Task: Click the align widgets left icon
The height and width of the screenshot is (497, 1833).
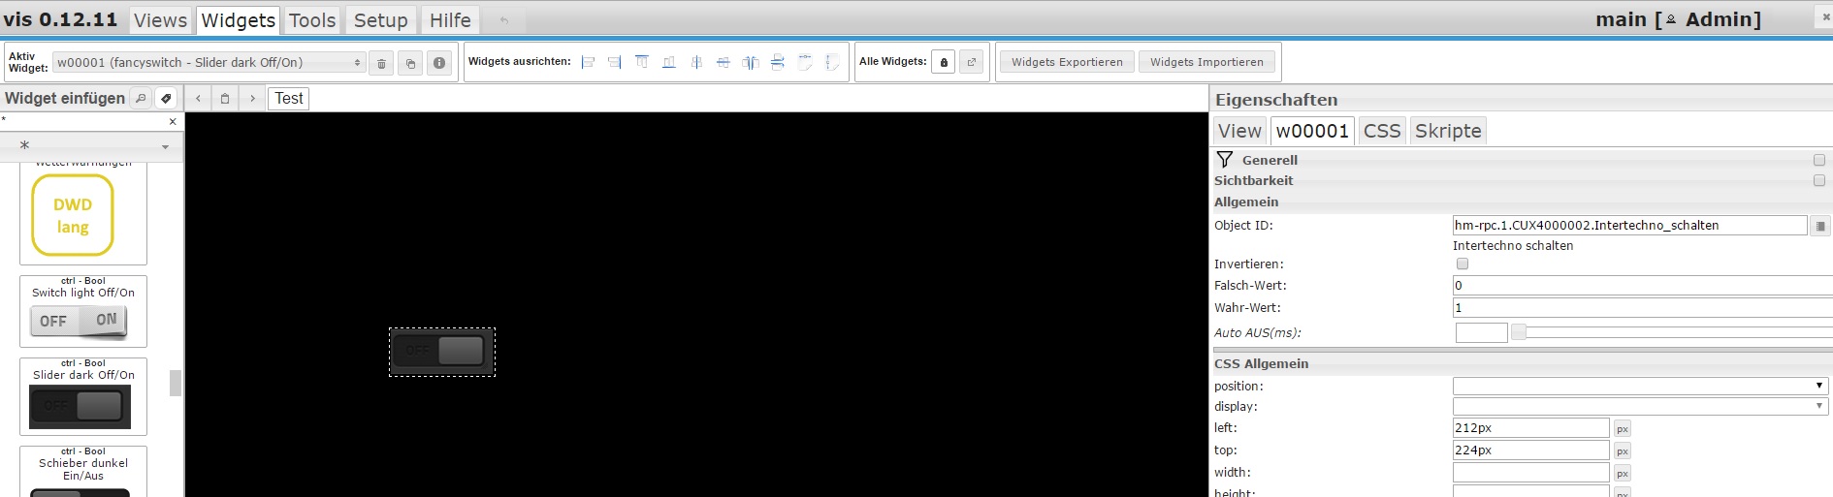Action: click(x=588, y=63)
